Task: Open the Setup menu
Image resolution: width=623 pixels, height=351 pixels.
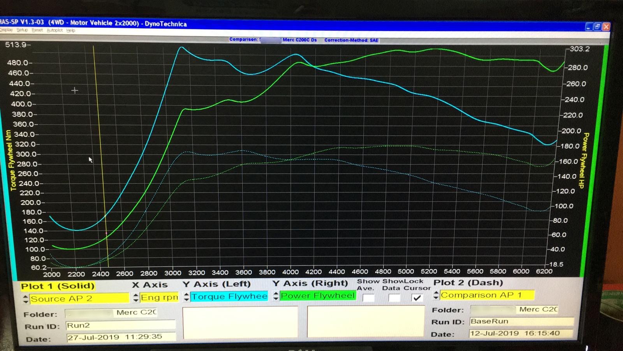Action: click(22, 30)
